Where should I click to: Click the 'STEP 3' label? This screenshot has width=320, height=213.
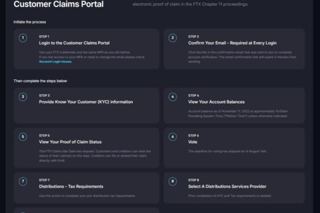[x=44, y=95]
